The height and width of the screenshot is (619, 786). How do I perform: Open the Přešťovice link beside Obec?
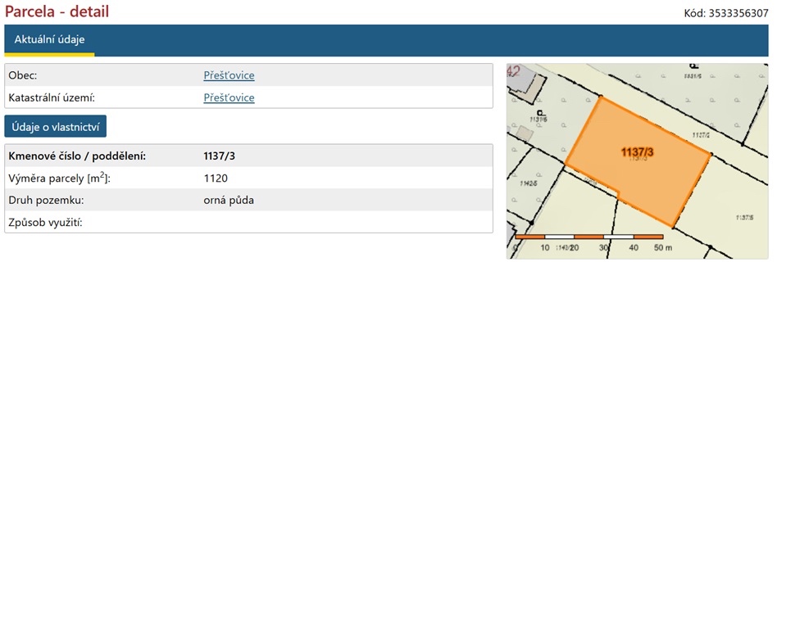point(229,75)
